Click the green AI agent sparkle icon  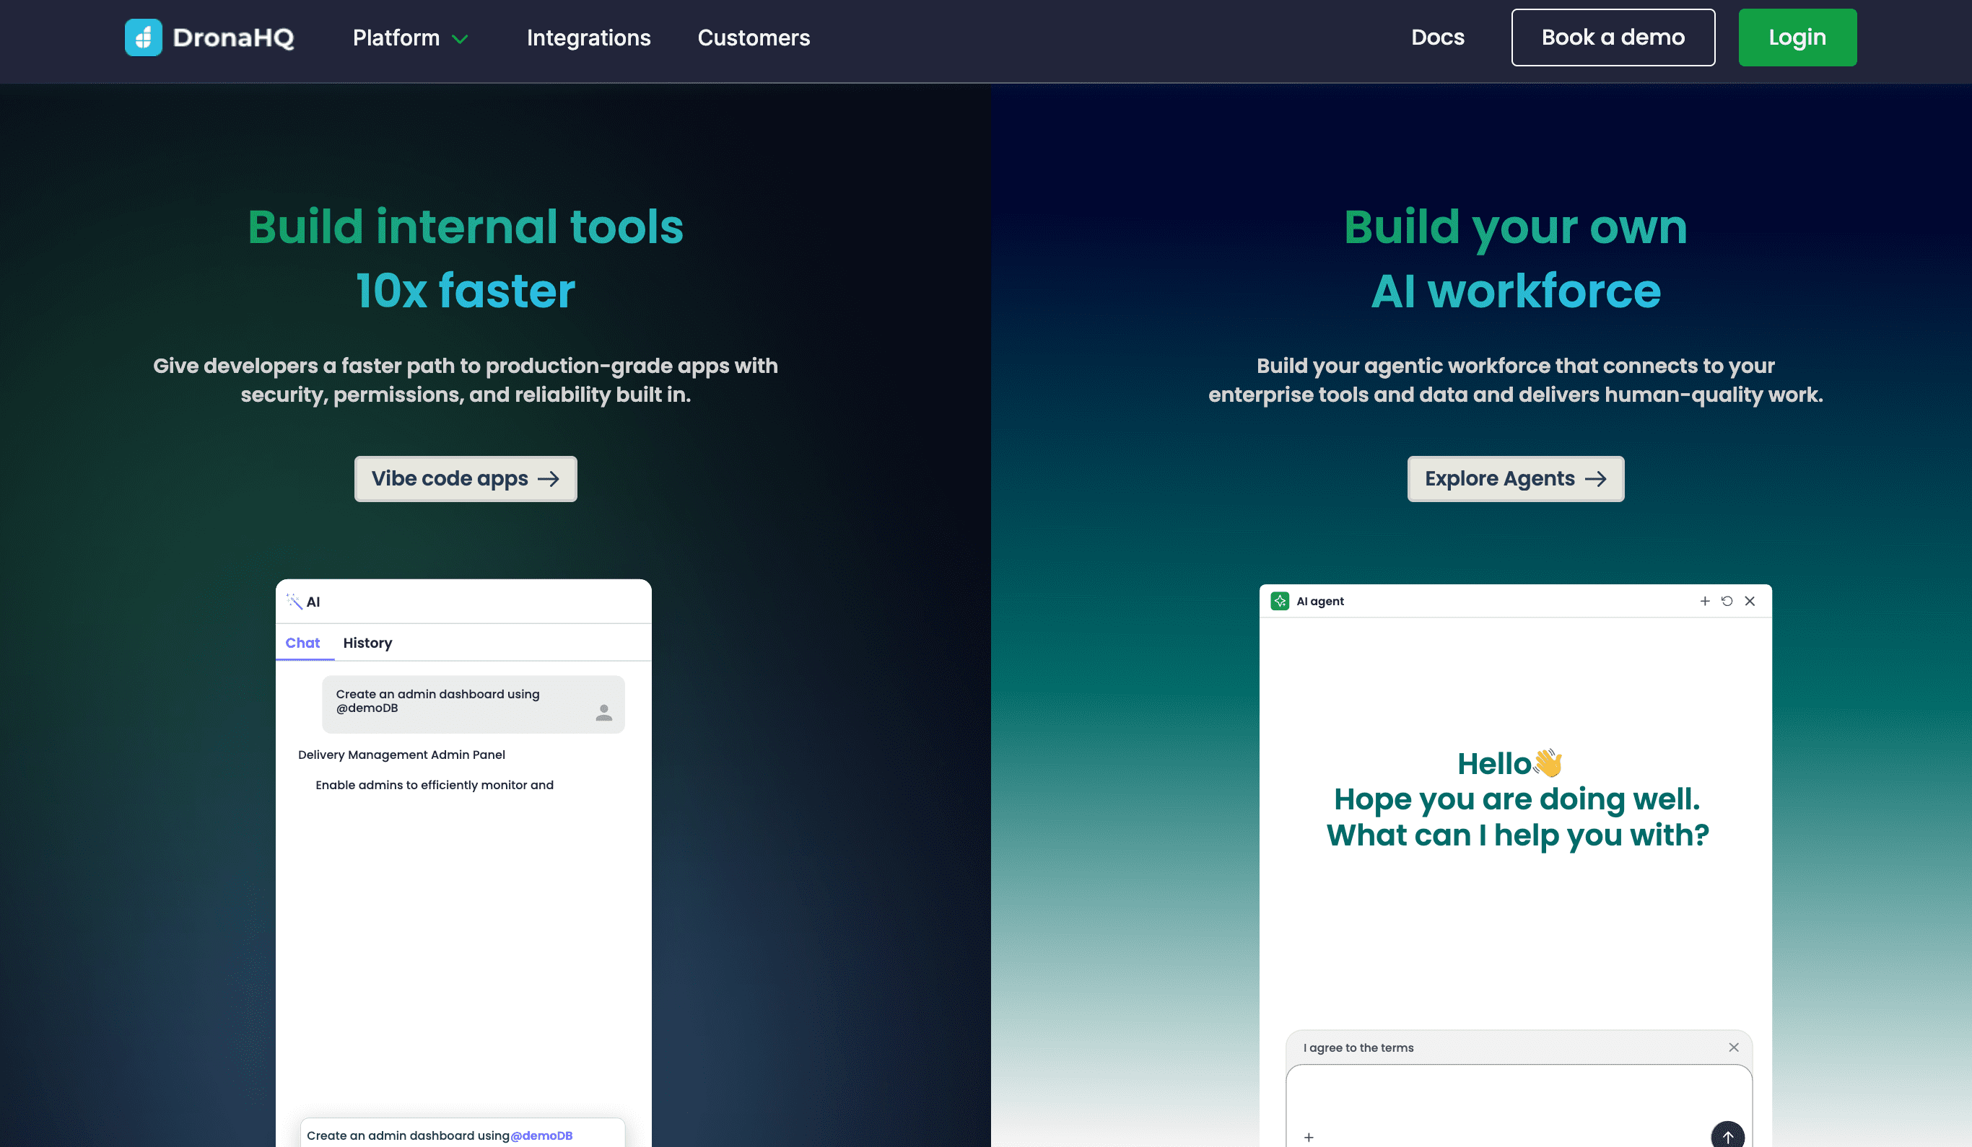tap(1280, 601)
